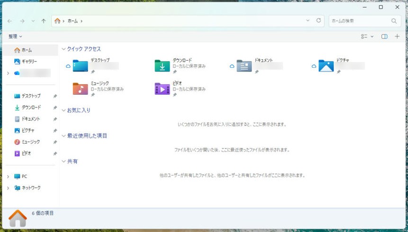The width and height of the screenshot is (408, 232).
Task: Expand the OneDrive cloud node
Action: tap(8, 73)
